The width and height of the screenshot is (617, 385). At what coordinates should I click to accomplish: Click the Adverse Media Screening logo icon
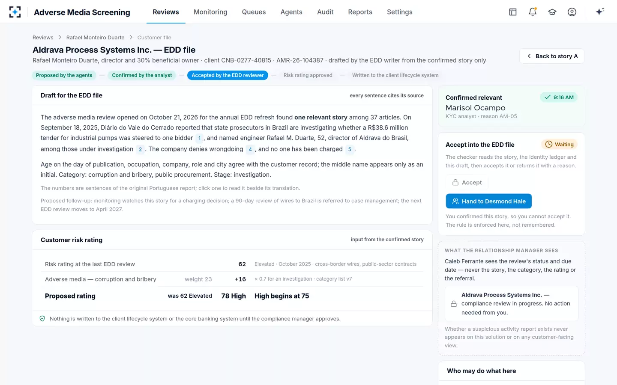point(15,12)
